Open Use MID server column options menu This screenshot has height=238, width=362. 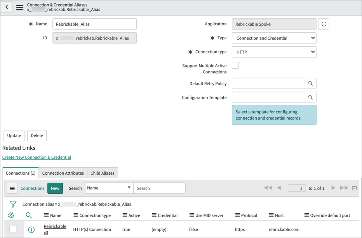[x=191, y=215]
